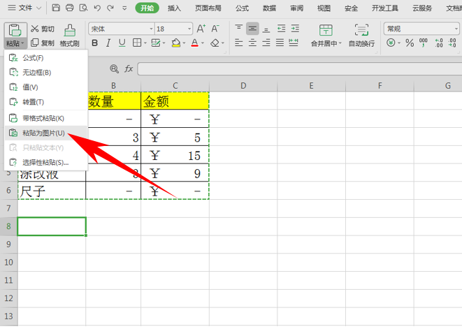Choose 带格式粘贴(K) option
Viewport: 462px width, 329px height.
pyautogui.click(x=46, y=119)
